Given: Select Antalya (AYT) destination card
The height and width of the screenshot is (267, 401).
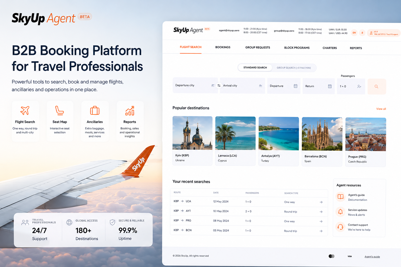Looking at the screenshot, I should point(279,142).
